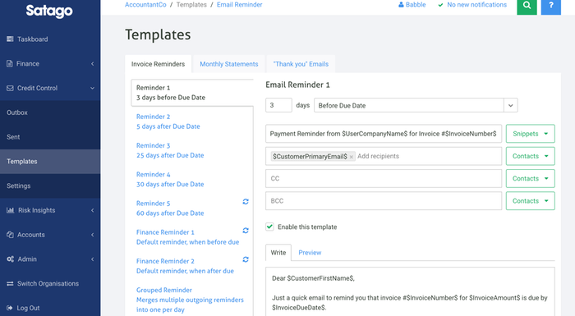Remove the $CustomerPrimaryEmail$ recipient tag

click(352, 157)
